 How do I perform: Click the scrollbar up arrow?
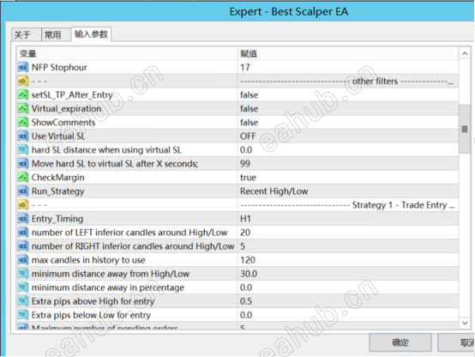pos(465,54)
